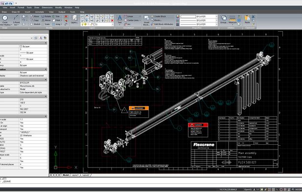Viewport: 302px width, 192px height.
Task: Select the Measure tool
Action: [233, 19]
